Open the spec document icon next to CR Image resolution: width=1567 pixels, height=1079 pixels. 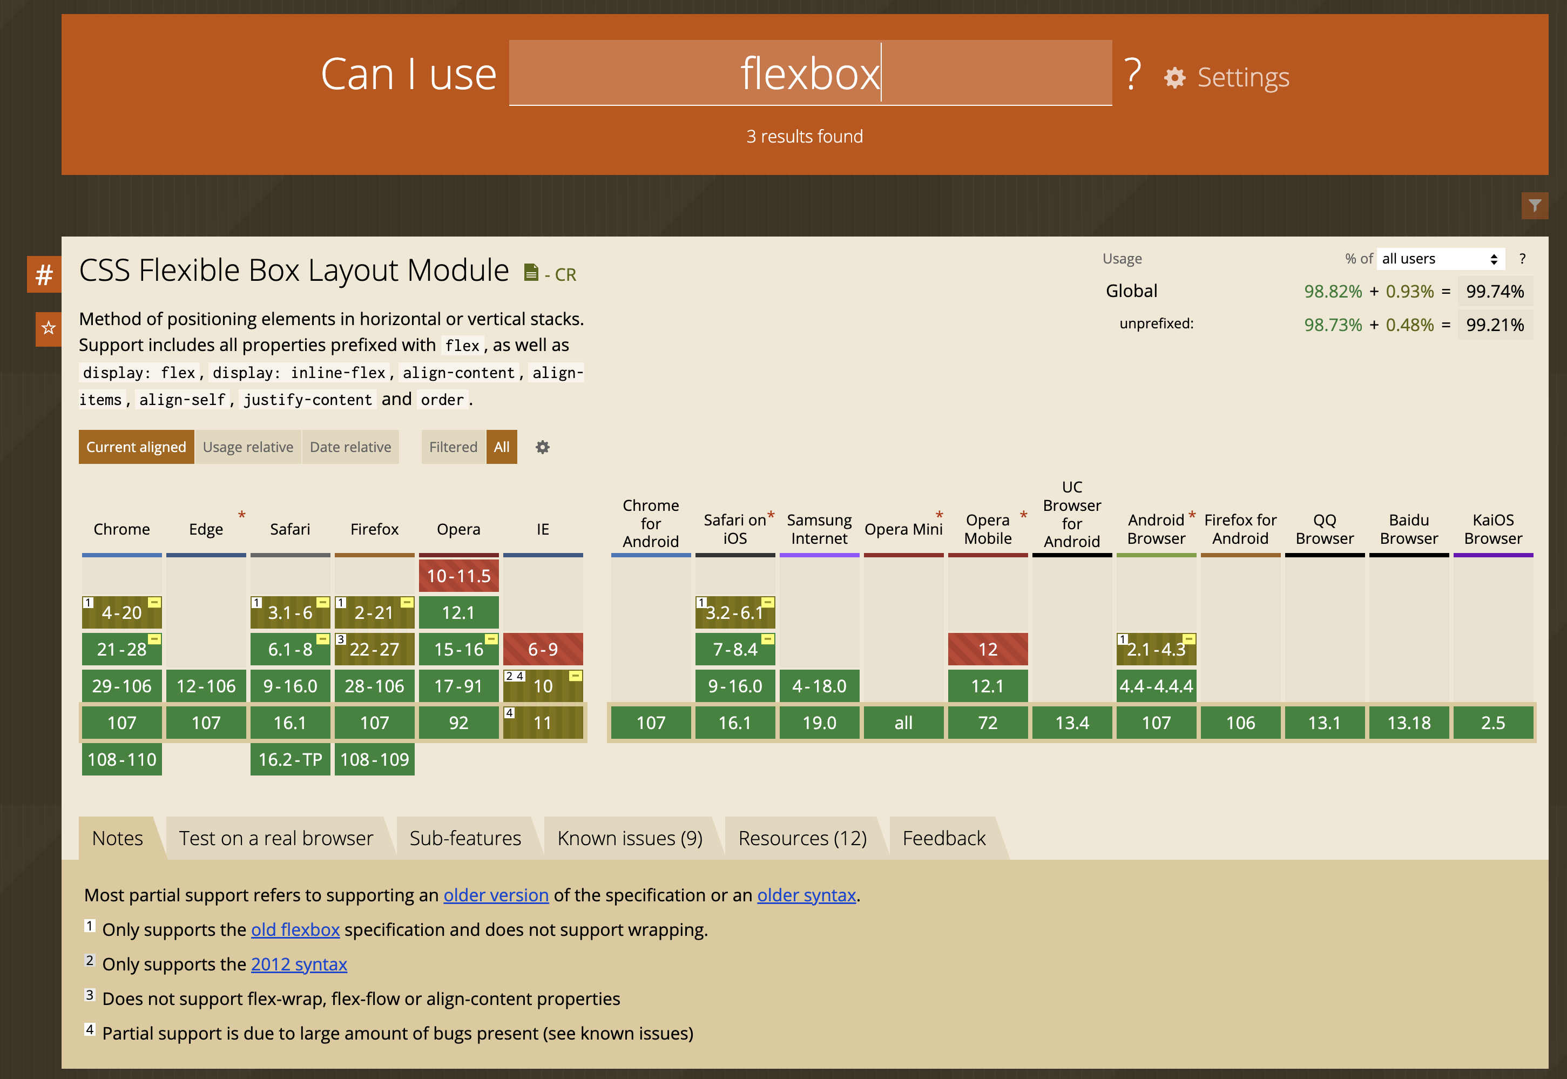531,273
